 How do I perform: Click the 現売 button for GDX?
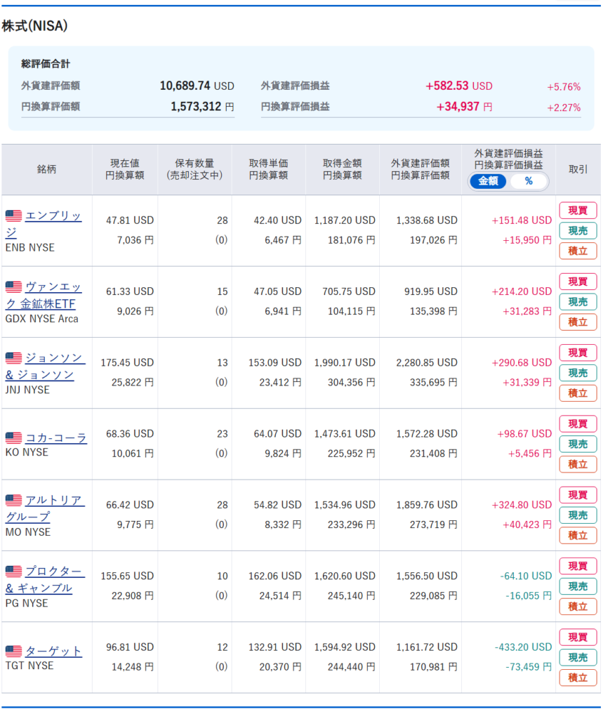coord(578,302)
